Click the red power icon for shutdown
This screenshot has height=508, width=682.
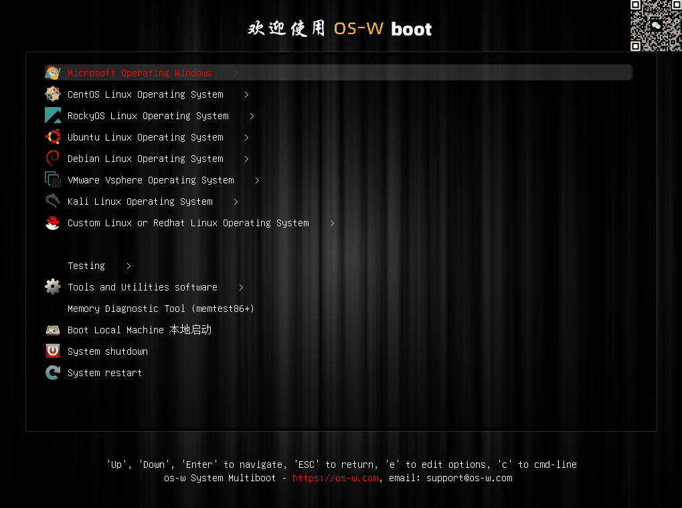(53, 351)
